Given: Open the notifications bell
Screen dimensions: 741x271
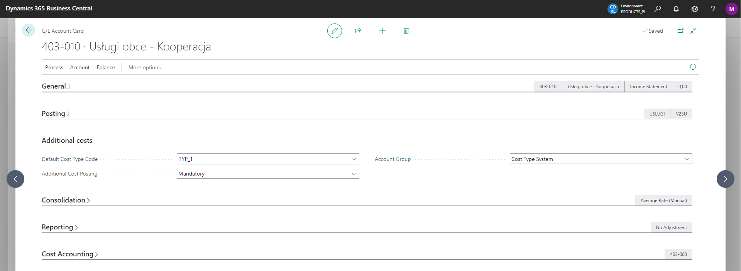Looking at the screenshot, I should 676,9.
